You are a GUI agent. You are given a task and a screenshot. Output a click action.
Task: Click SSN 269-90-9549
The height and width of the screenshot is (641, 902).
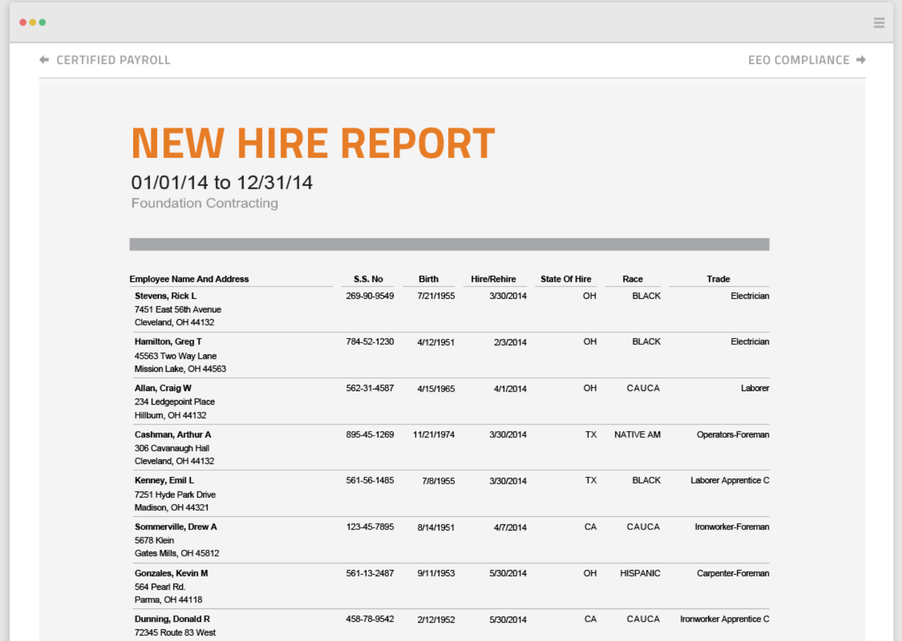tap(370, 296)
